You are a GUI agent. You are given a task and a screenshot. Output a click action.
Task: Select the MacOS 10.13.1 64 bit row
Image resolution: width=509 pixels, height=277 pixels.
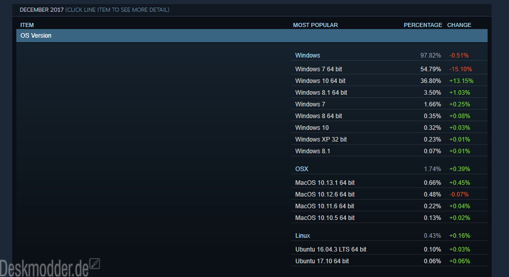tap(389, 182)
